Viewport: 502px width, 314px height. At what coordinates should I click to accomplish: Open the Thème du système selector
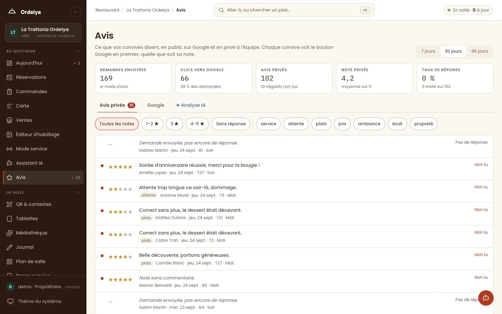pyautogui.click(x=43, y=301)
